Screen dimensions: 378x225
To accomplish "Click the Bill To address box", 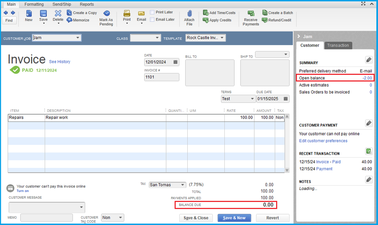I will tap(210, 73).
